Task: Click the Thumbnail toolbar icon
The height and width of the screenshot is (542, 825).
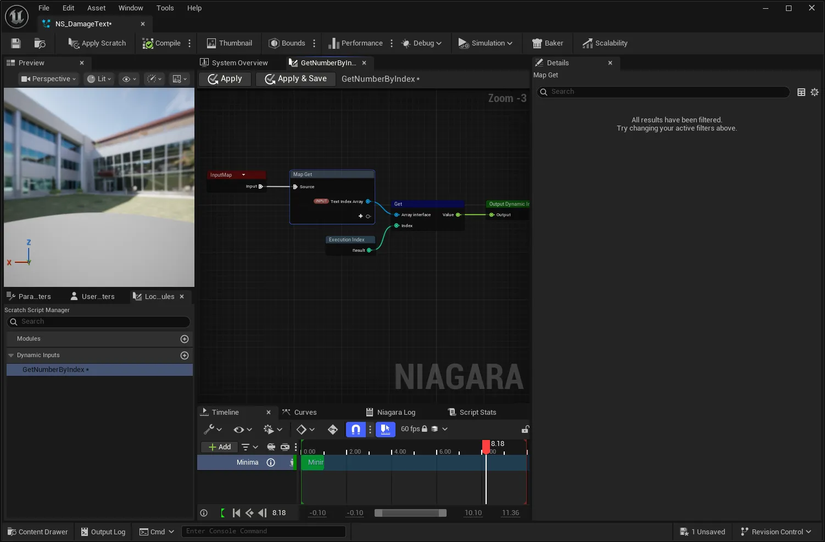Action: [x=211, y=43]
